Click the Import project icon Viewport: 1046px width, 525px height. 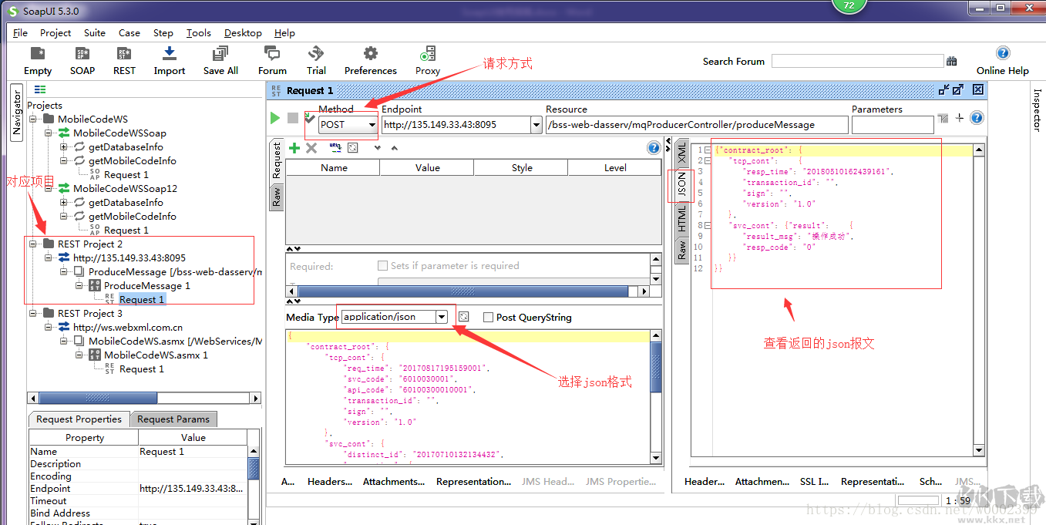click(169, 61)
